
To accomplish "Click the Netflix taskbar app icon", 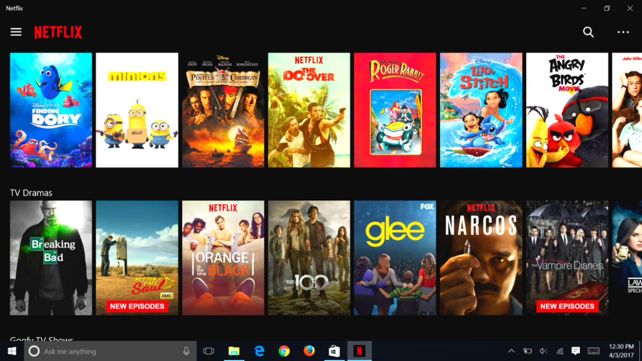I will [359, 351].
